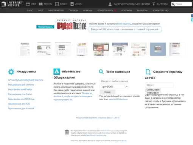The width and height of the screenshot is (193, 145).
Task: Open Расширение для Chrome link
Action: click(x=21, y=85)
